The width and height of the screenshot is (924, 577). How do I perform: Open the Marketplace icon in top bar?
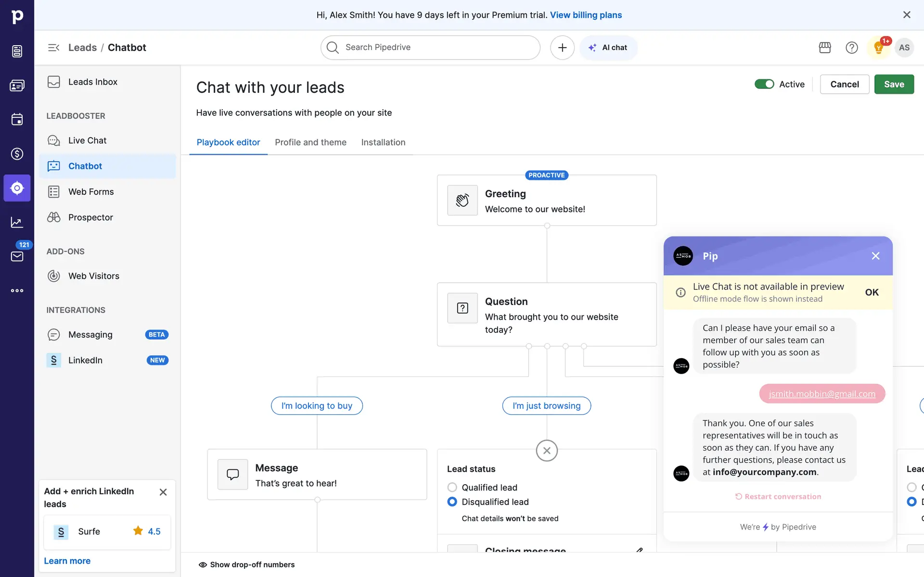[x=825, y=48]
